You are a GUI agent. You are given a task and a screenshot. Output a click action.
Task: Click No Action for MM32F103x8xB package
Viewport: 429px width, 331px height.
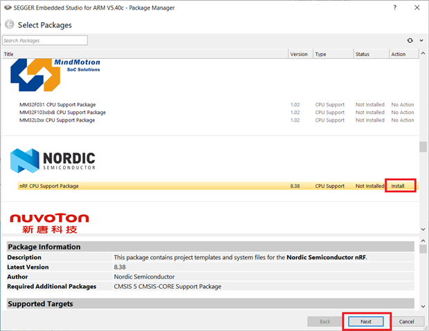[x=403, y=113]
